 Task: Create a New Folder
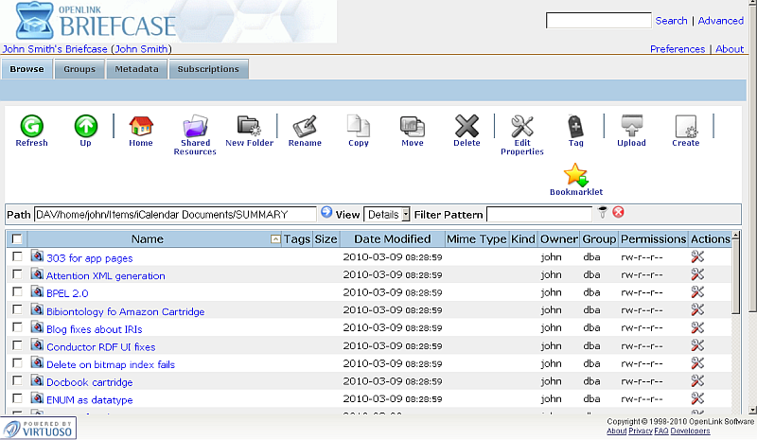coord(249,126)
